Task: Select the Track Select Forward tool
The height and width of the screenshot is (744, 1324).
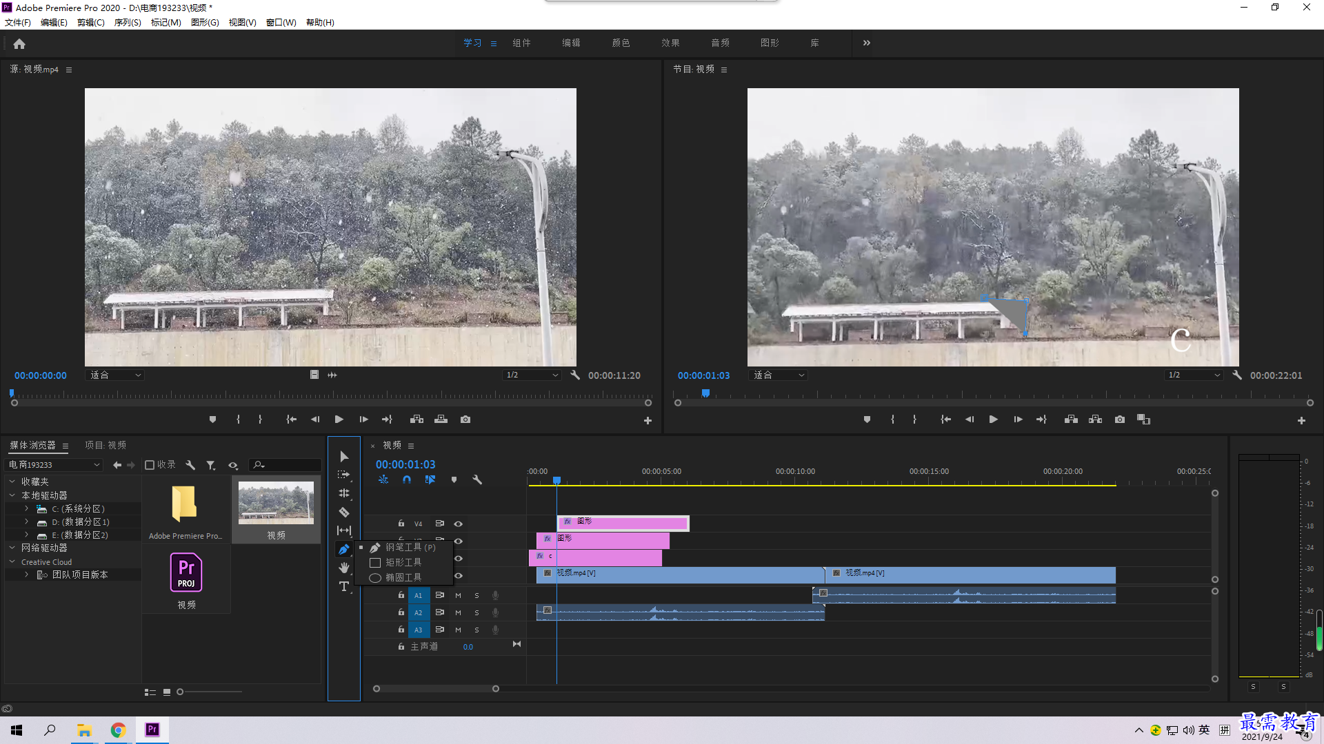Action: [x=344, y=475]
